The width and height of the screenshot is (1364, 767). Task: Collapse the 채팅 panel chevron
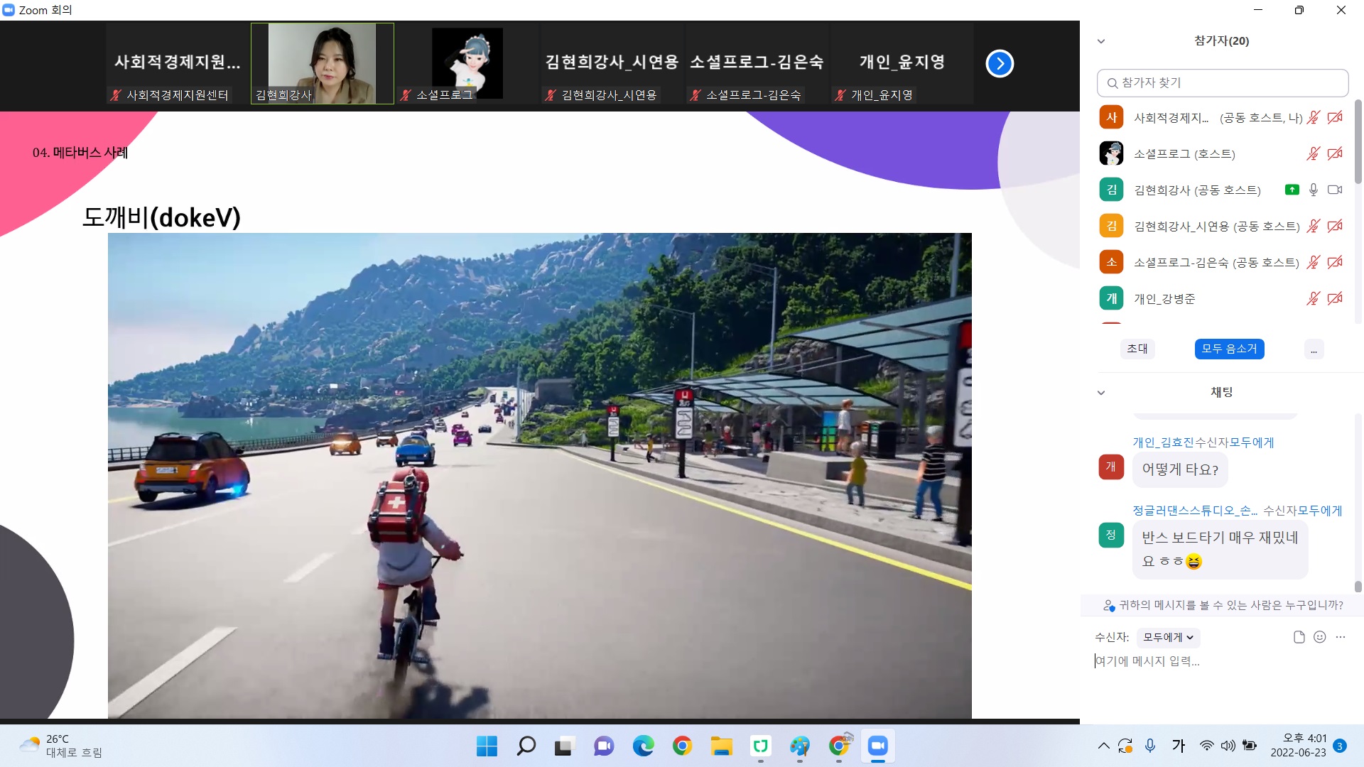pyautogui.click(x=1101, y=393)
